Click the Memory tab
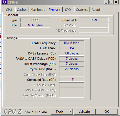The height and width of the screenshot is (116, 120). point(54,9)
